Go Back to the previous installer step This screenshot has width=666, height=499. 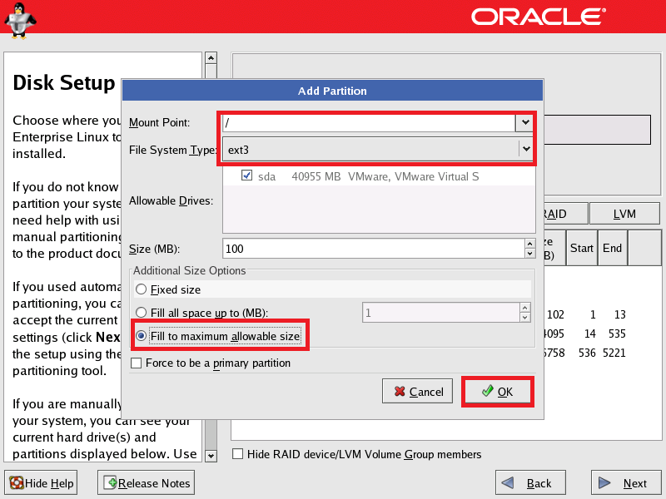pyautogui.click(x=530, y=483)
